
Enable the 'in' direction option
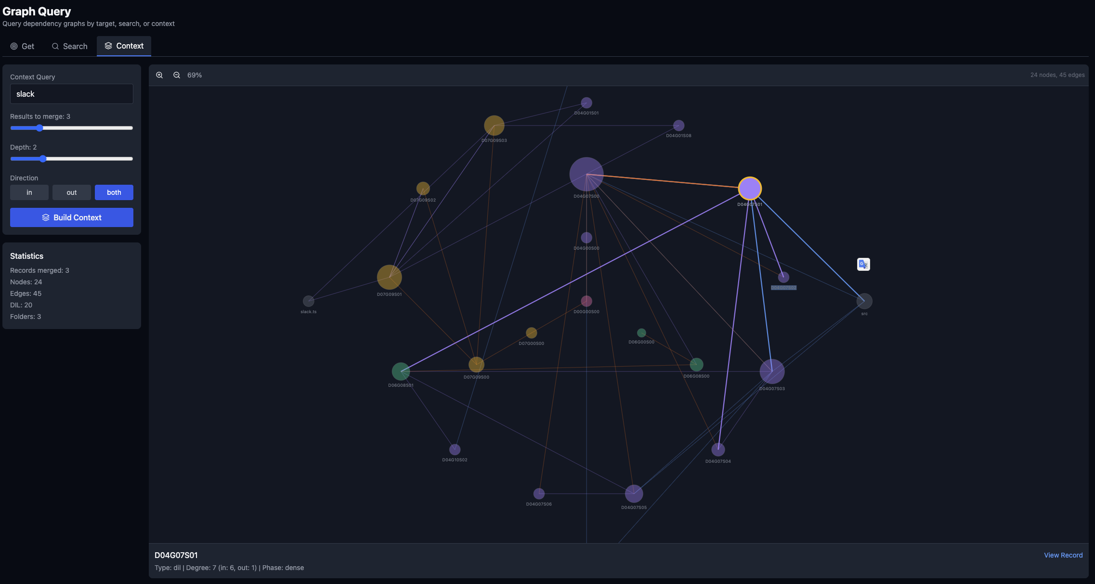coord(29,192)
